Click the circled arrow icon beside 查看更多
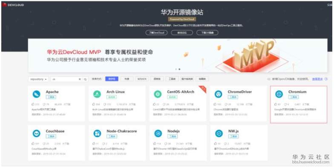This screenshot has height=168, width=334. tap(326, 79)
